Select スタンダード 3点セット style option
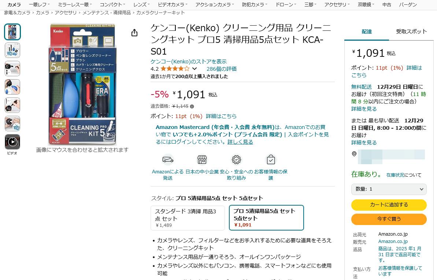This screenshot has height=280, width=437. pos(188,218)
